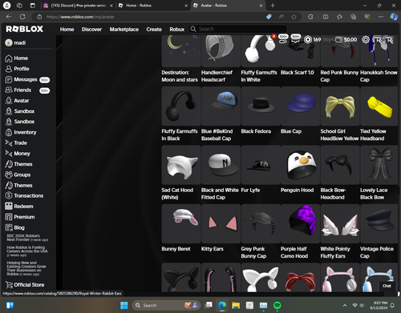
Task: Open Profile in the sidebar
Action: [17, 69]
